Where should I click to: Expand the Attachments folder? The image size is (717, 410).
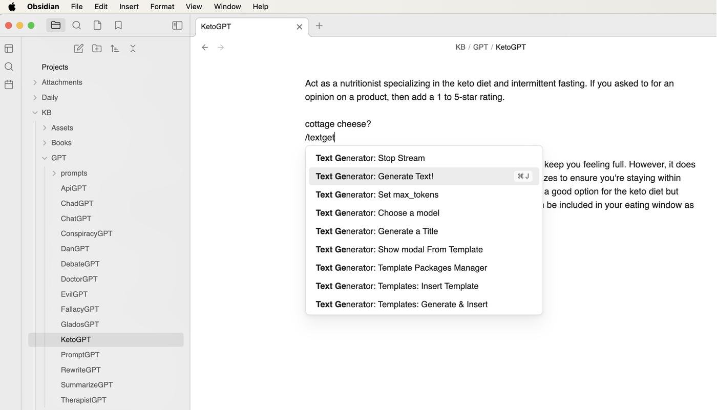(x=35, y=82)
